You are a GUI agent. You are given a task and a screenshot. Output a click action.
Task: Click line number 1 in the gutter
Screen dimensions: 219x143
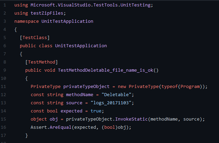click(x=5, y=5)
